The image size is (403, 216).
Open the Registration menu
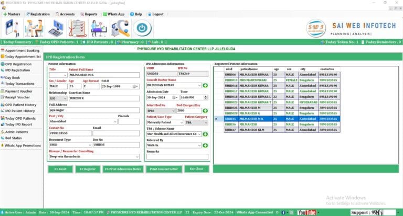coord(38,14)
